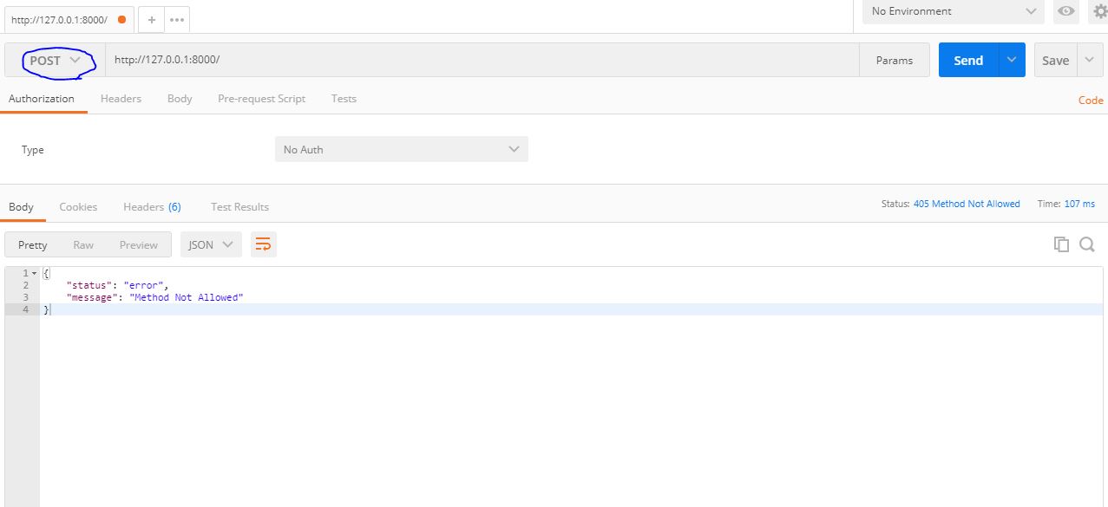Search within the response body
The image size is (1108, 507).
[1086, 244]
